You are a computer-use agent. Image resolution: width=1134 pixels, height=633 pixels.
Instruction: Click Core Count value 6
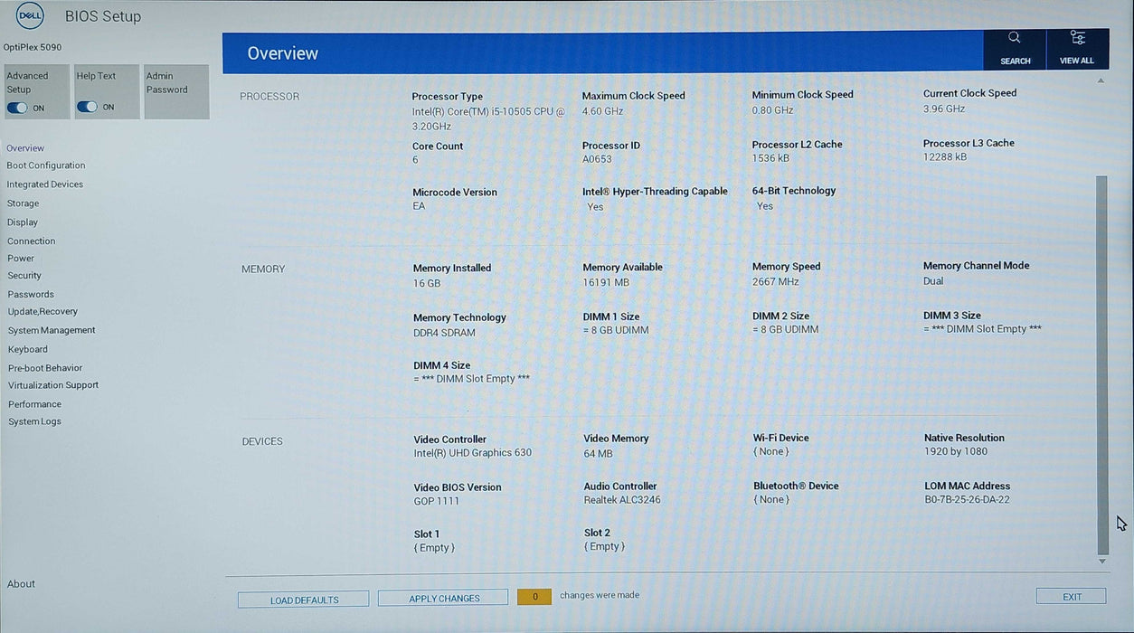coord(416,160)
